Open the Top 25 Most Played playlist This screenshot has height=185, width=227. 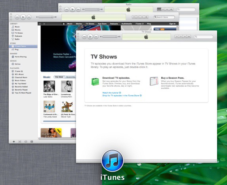[23, 93]
